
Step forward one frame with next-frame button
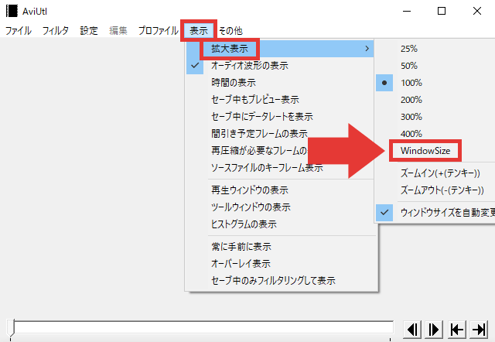[x=434, y=330]
